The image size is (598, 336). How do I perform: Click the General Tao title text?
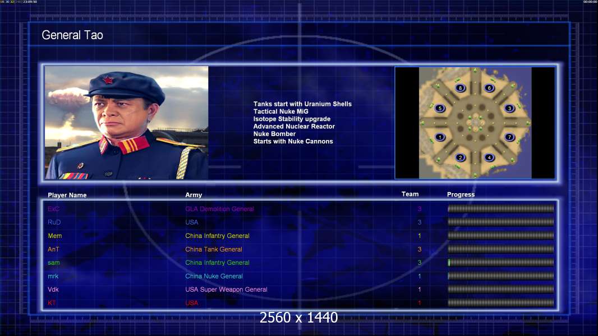(x=72, y=35)
